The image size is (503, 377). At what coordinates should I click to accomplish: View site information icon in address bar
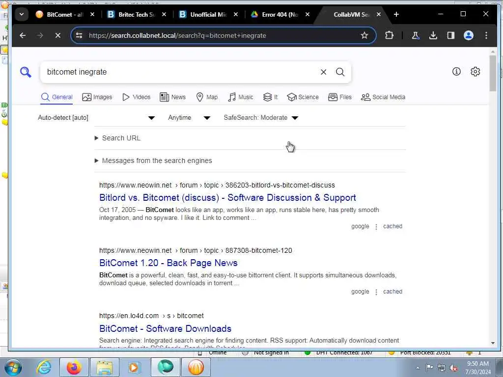click(79, 35)
